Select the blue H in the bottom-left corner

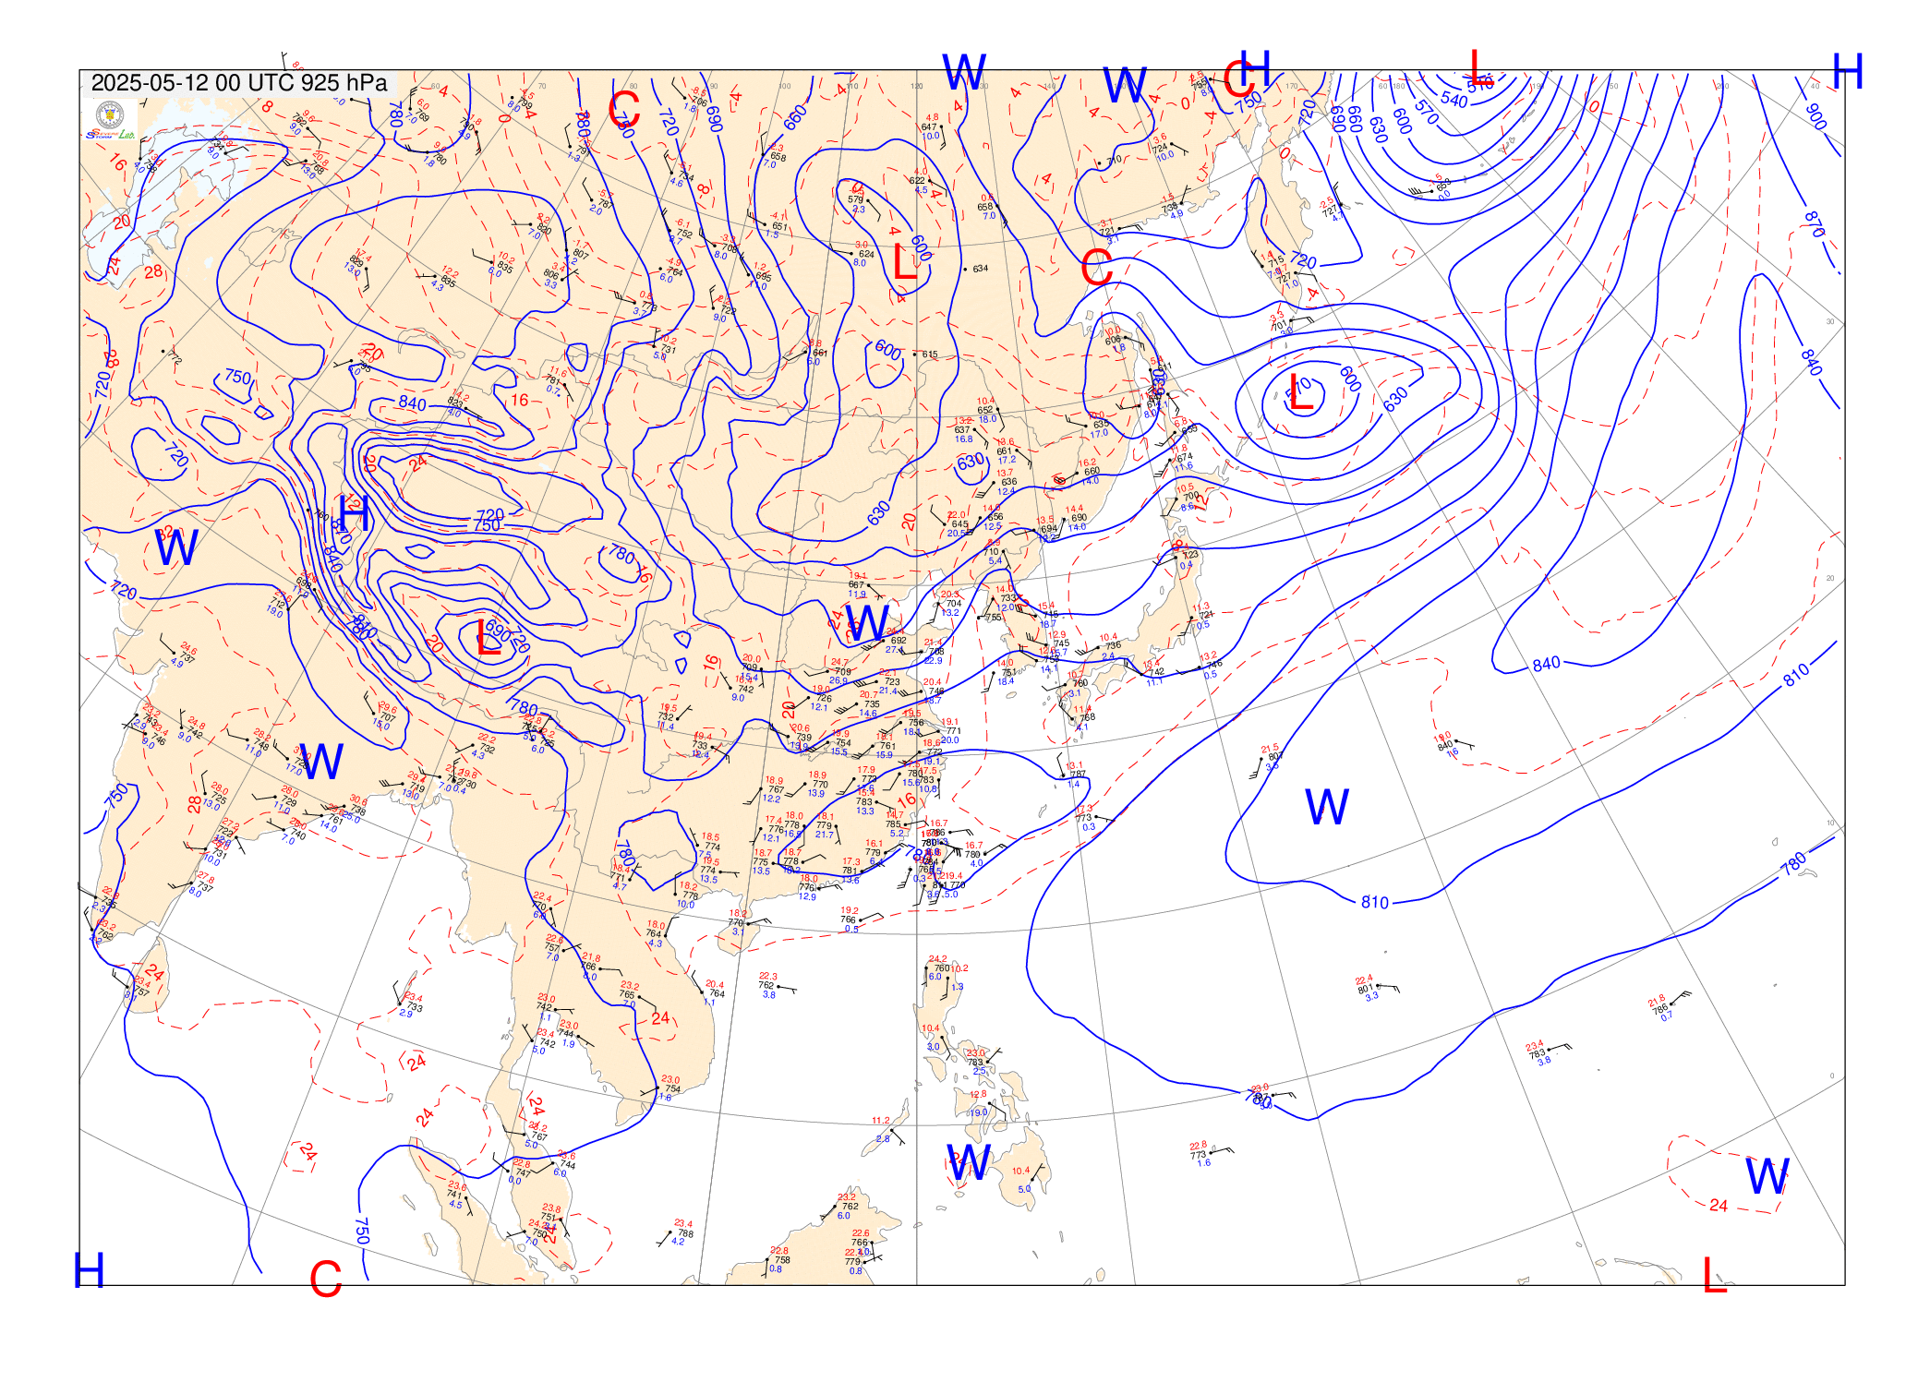(x=89, y=1271)
